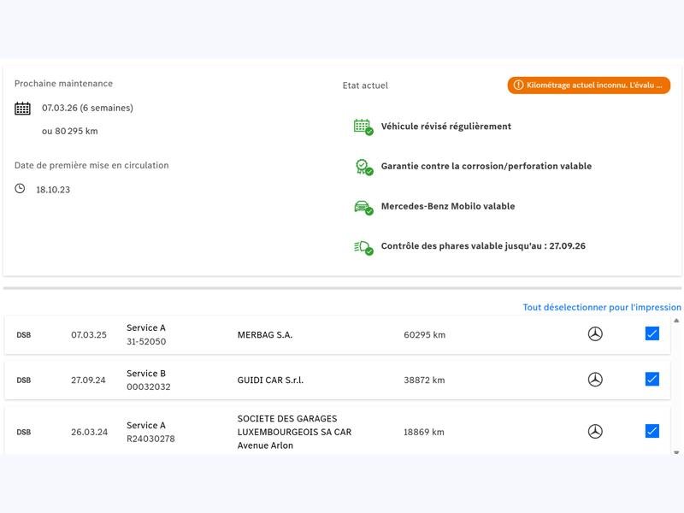Open the MERBAG S.A. service entry
The height and width of the screenshot is (513, 684).
pos(265,335)
